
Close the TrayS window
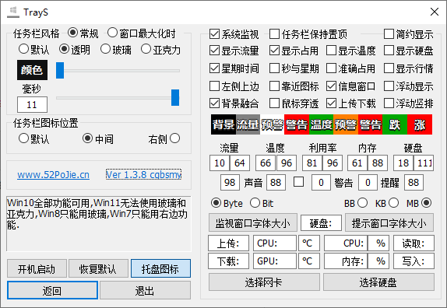(435, 12)
